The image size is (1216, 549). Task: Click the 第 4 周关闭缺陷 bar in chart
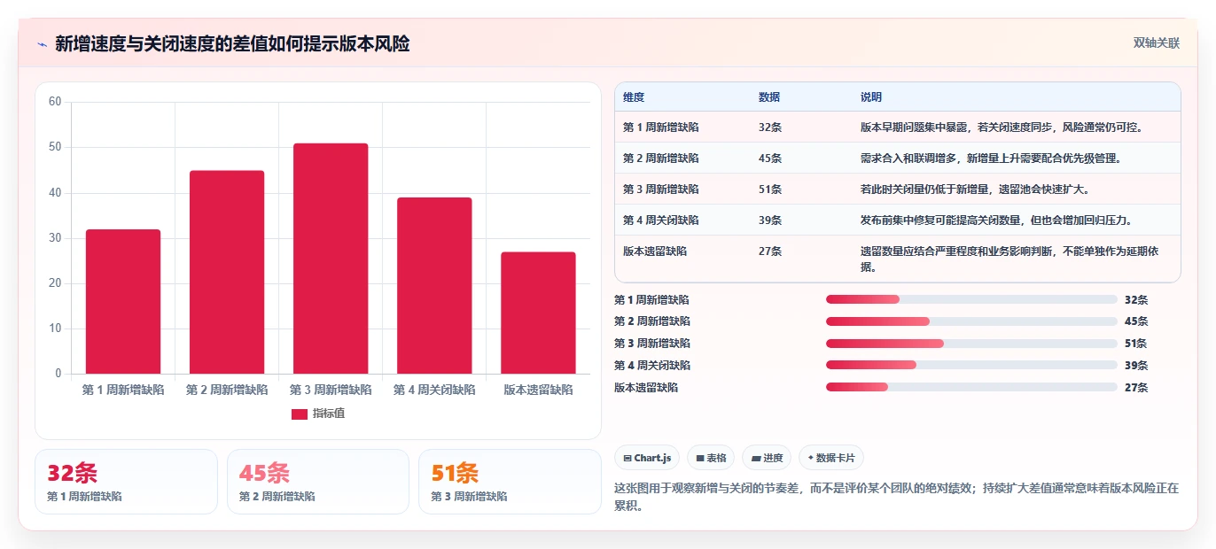click(x=434, y=285)
